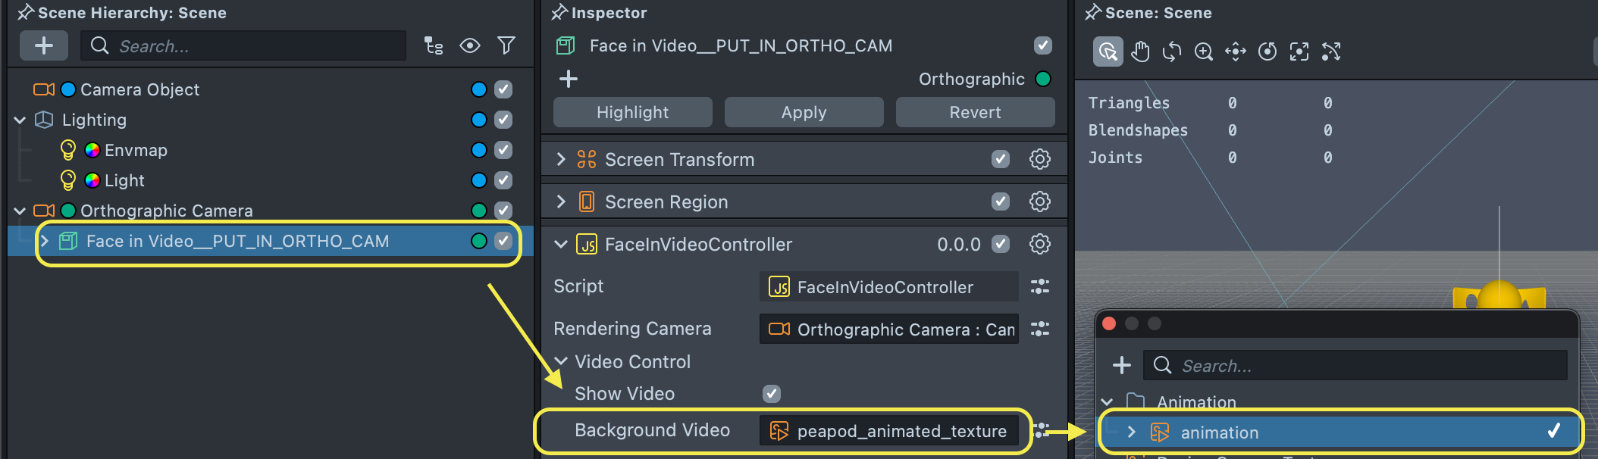Click the Orthographic green layer swatch
This screenshot has width=1598, height=459.
click(x=1043, y=79)
